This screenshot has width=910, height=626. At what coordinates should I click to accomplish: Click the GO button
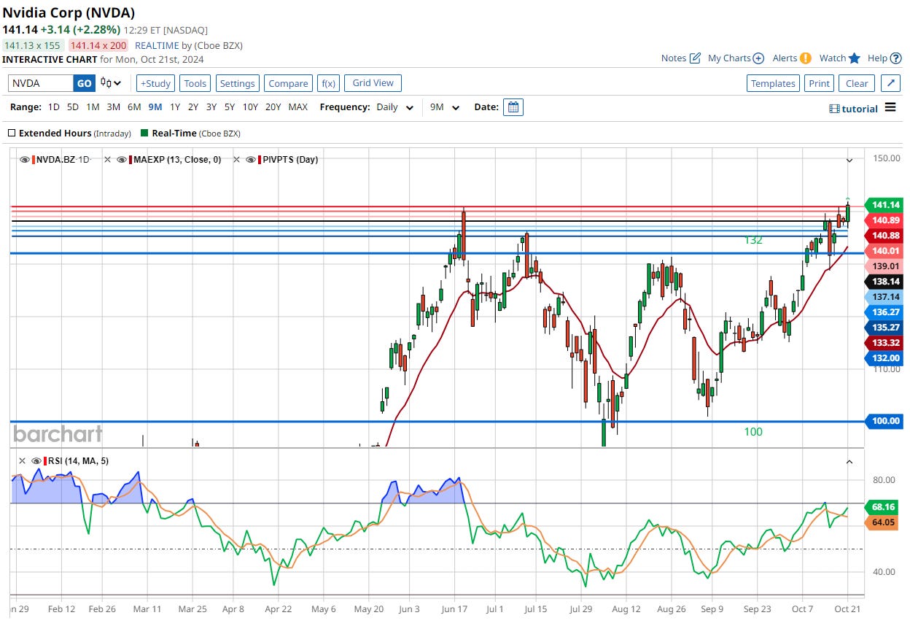pos(85,83)
